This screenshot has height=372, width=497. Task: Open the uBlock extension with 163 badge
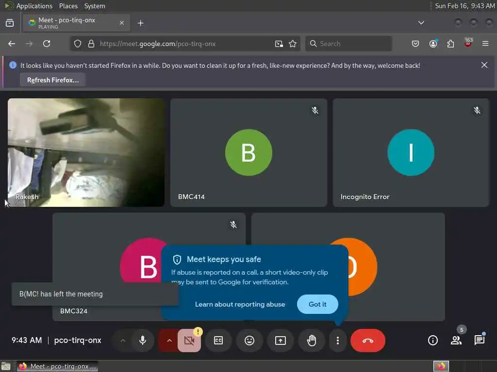point(468,43)
